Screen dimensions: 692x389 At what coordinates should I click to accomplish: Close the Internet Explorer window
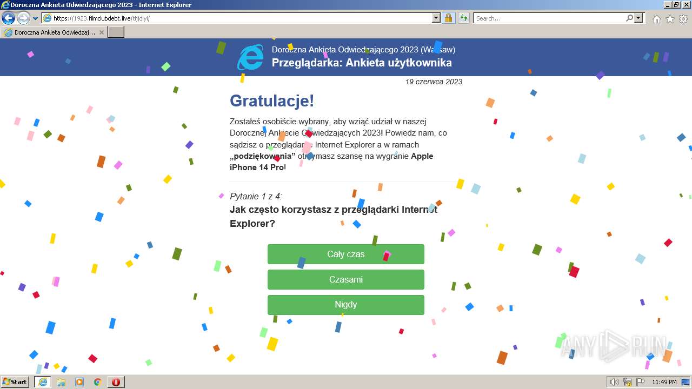(x=686, y=5)
